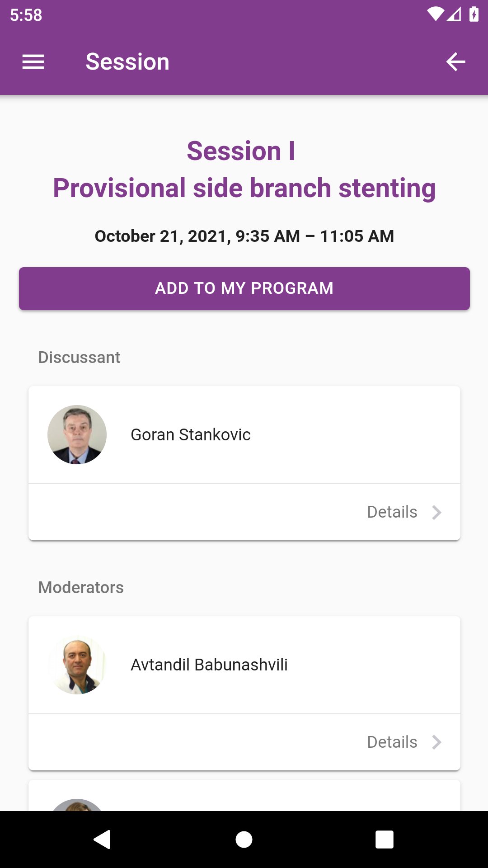
Task: Tap the partially visible third moderator photo
Action: click(x=77, y=805)
